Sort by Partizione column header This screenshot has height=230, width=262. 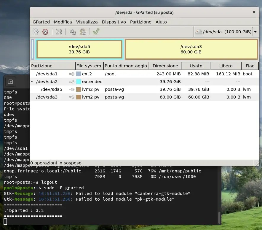[x=53, y=66]
